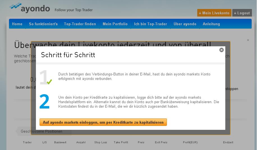Switch to Geschlossene Positionen tab
Screen dimensions: 257x150
pyautogui.click(x=42, y=131)
